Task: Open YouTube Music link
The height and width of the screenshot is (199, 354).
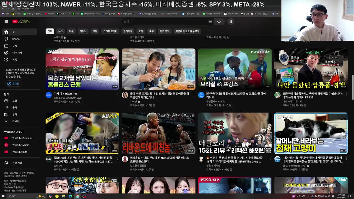Action: click(19, 145)
